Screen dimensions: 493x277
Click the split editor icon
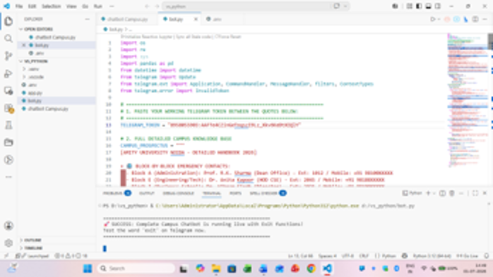(x=475, y=19)
